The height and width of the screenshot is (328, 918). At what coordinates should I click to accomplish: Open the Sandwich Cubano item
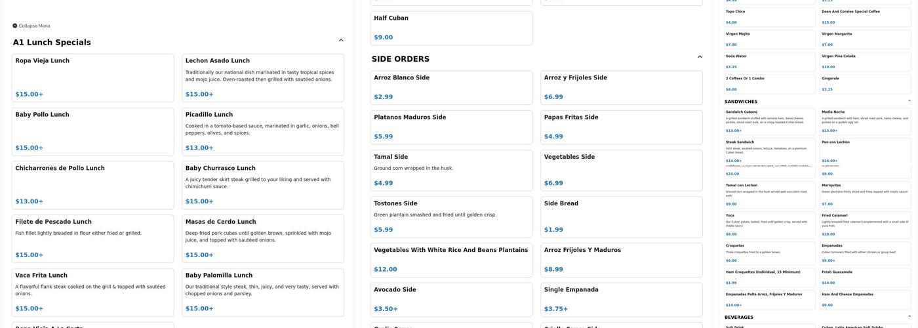coord(770,121)
